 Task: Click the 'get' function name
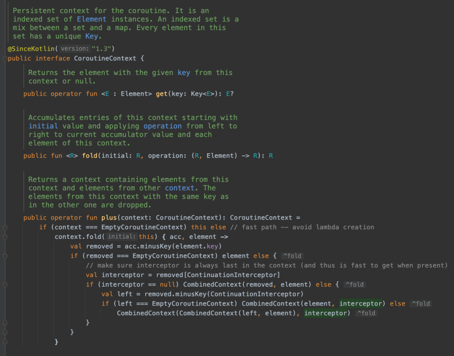coord(161,94)
